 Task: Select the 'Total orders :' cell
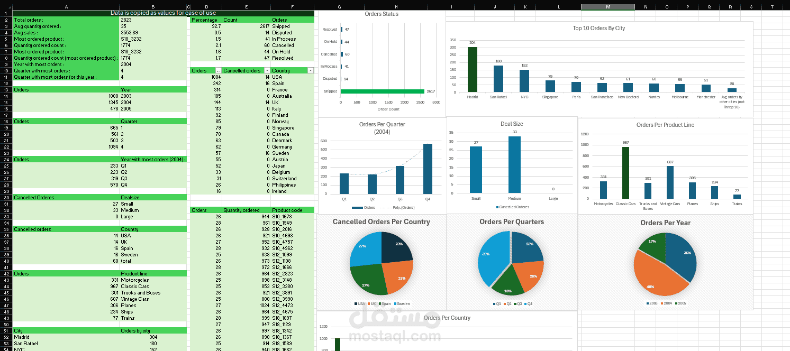[x=66, y=20]
